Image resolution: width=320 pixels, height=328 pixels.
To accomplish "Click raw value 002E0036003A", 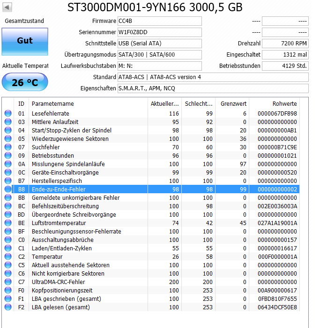I will [x=277, y=206].
